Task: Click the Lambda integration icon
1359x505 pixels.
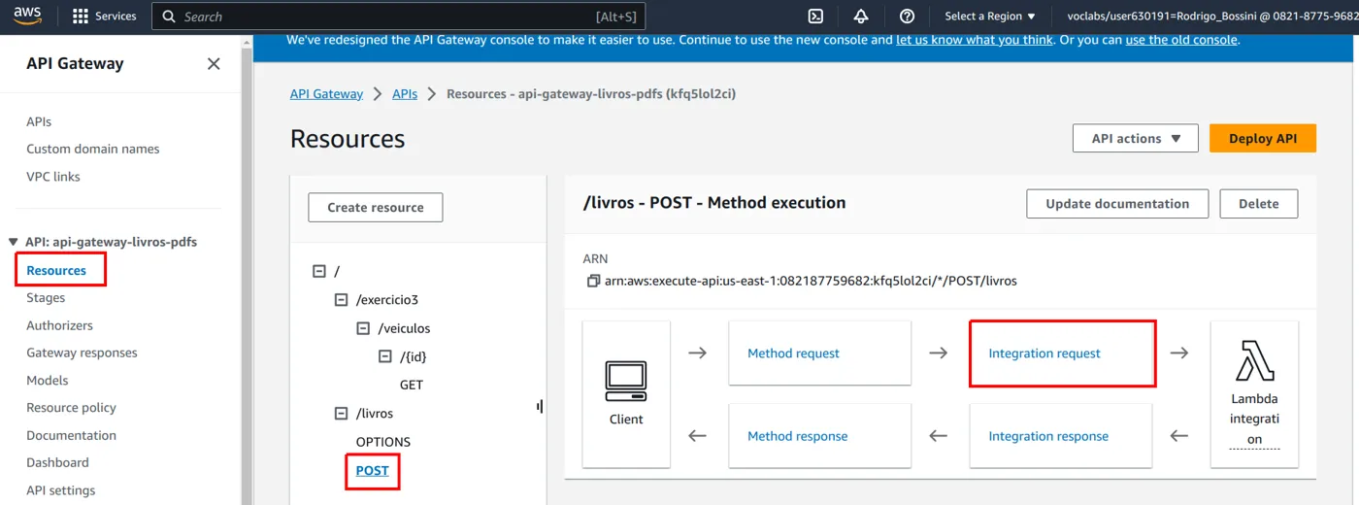Action: click(1254, 360)
